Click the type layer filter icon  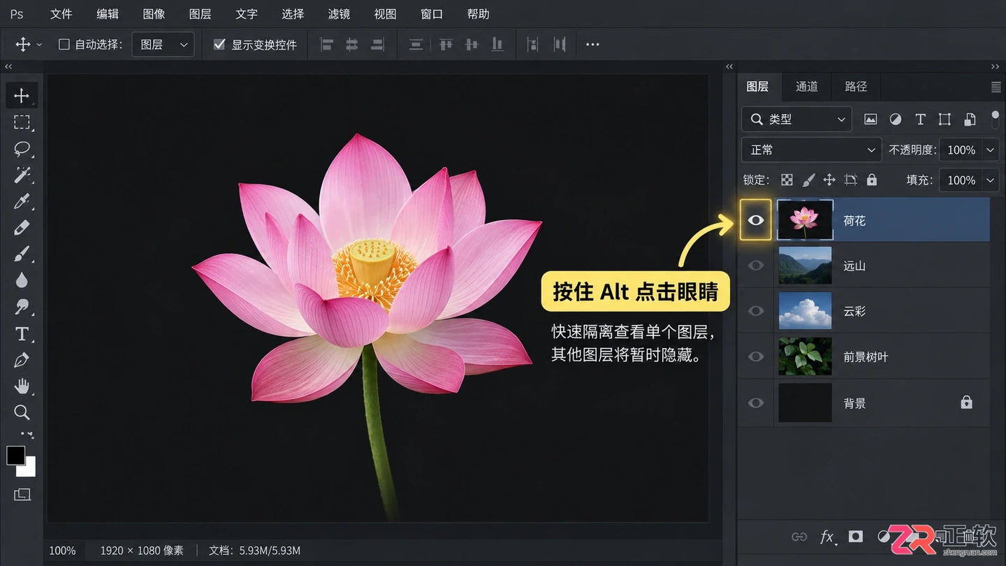920,119
